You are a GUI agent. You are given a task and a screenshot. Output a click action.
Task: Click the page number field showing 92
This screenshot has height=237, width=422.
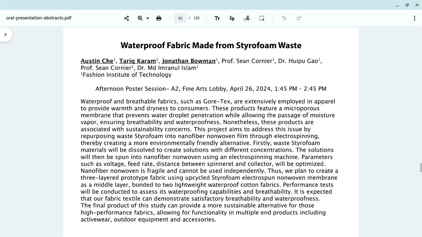coord(180,18)
